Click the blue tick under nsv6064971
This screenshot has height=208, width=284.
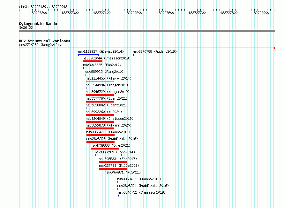(x=105, y=175)
